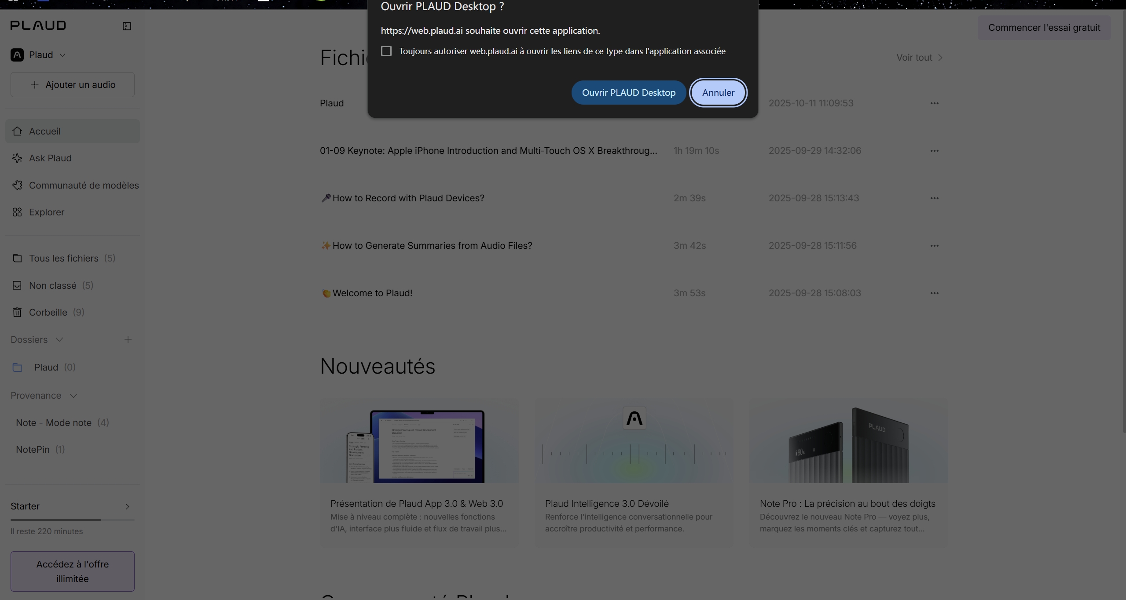The image size is (1126, 600).
Task: Click the 3m 42s duration
Action: pos(690,246)
